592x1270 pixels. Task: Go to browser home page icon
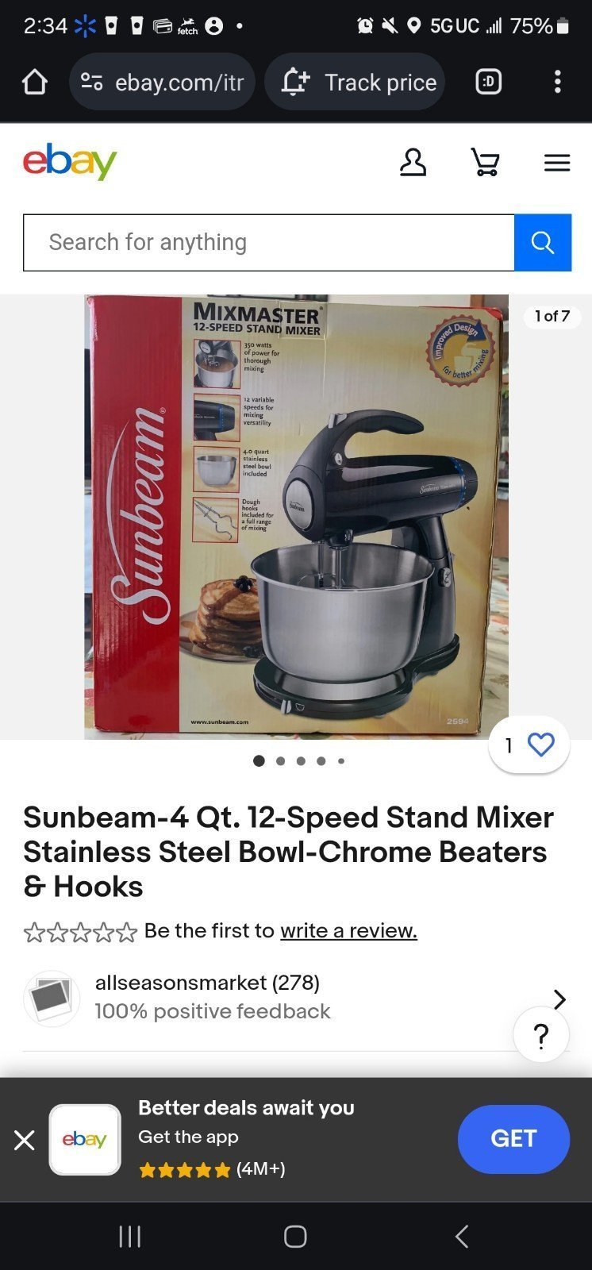tap(34, 82)
